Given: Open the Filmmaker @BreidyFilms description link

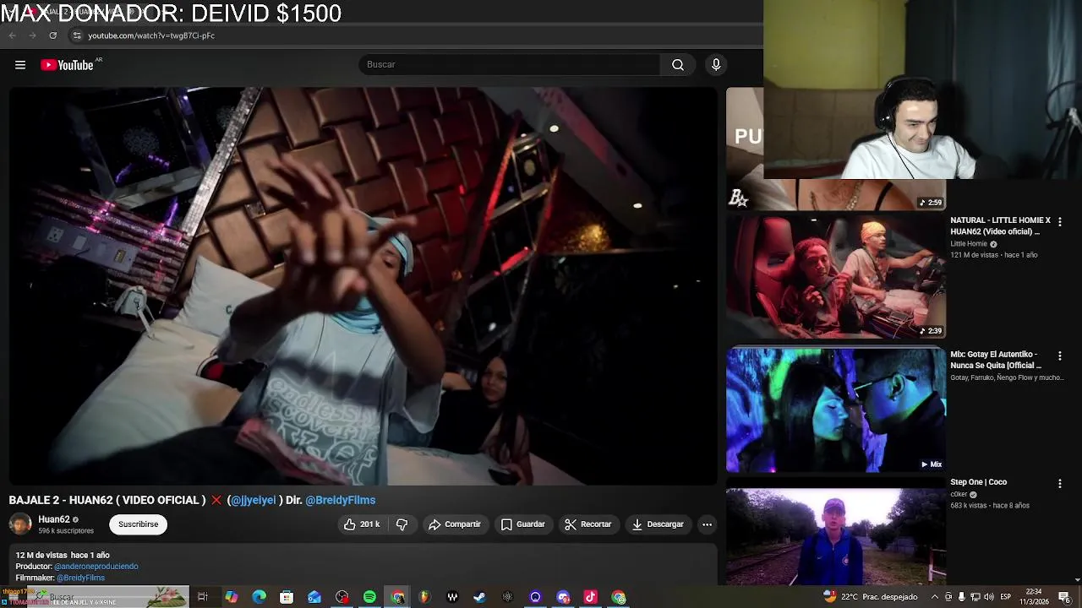Looking at the screenshot, I should coord(81,578).
